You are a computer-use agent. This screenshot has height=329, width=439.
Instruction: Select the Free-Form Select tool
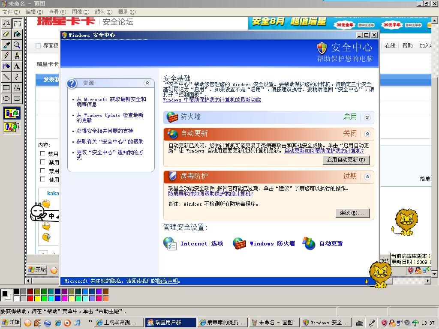point(6,24)
